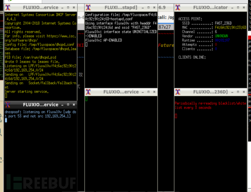This screenshot has height=192, width=251.
Task: Select the 87x27 tab in the background terminal
Action: pos(165,27)
